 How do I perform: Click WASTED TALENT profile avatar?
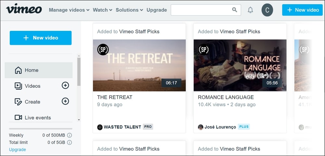[x=100, y=127]
